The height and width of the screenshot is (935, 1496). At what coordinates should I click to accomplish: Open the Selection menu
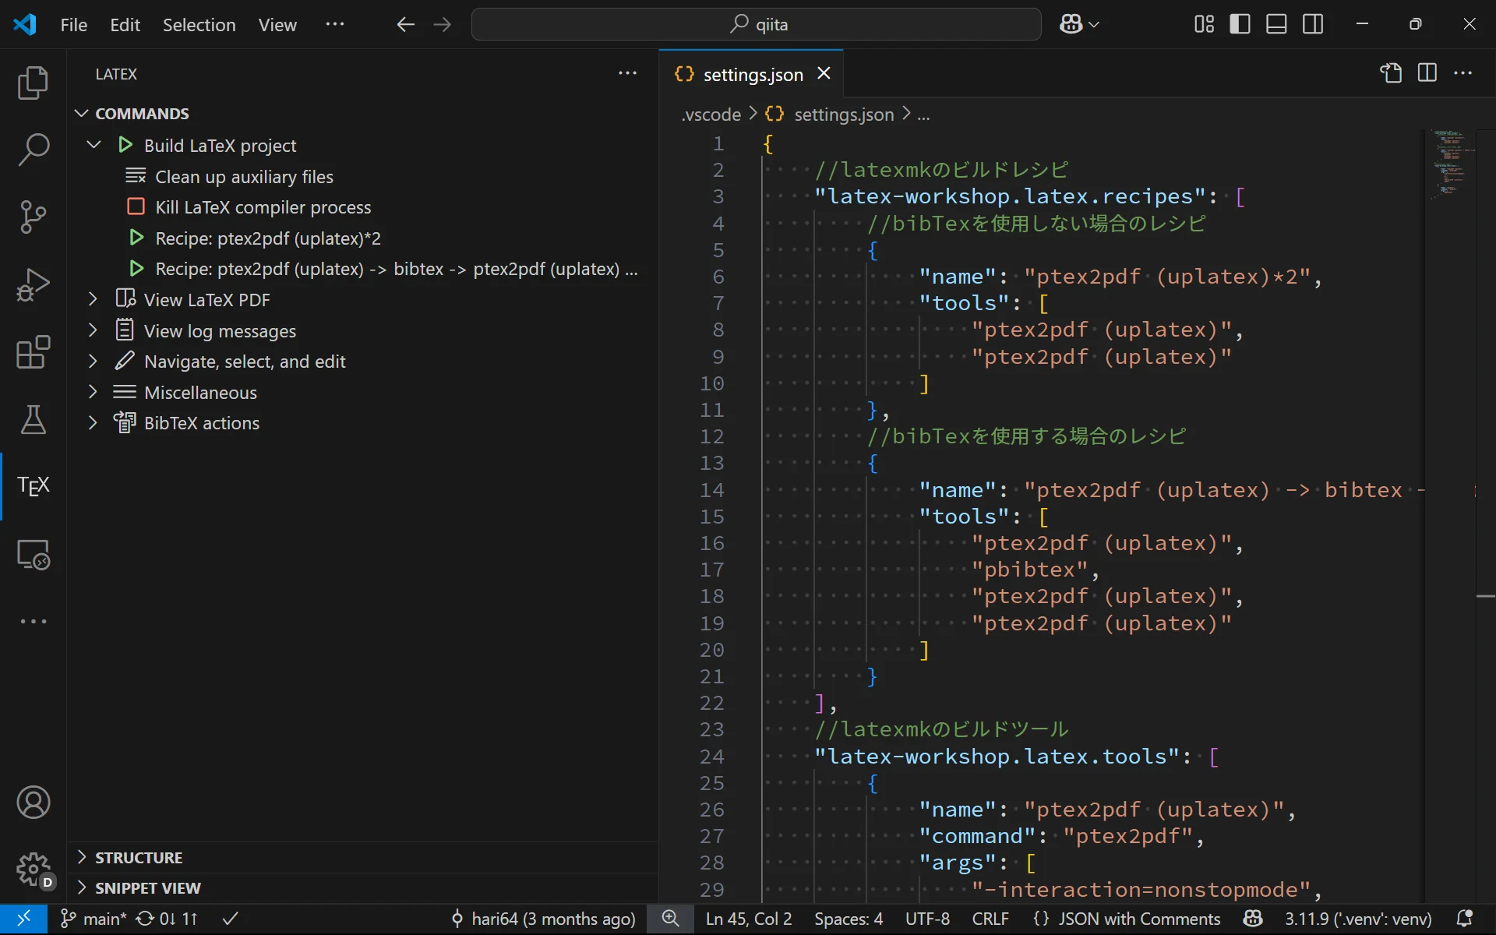[x=199, y=25]
